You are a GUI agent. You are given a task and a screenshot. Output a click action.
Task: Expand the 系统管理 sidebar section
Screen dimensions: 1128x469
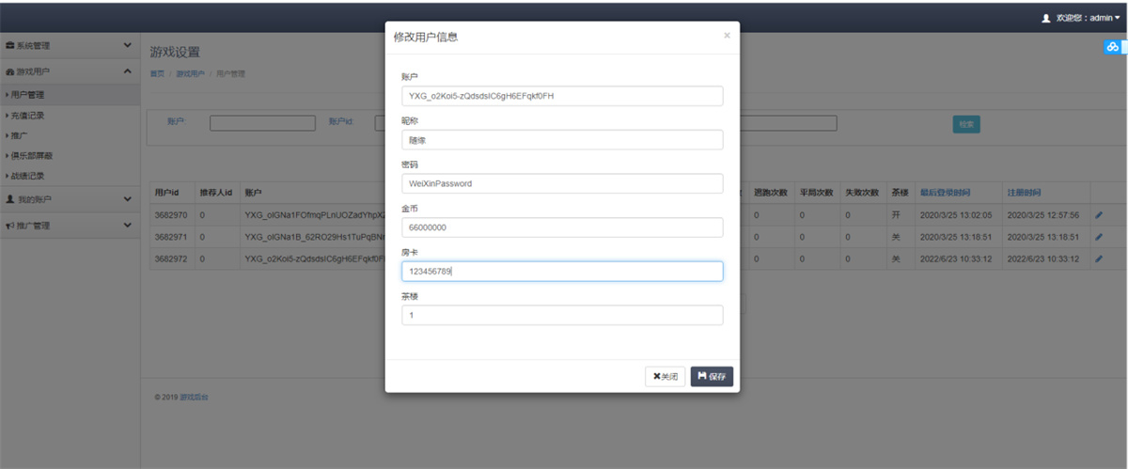(128, 45)
